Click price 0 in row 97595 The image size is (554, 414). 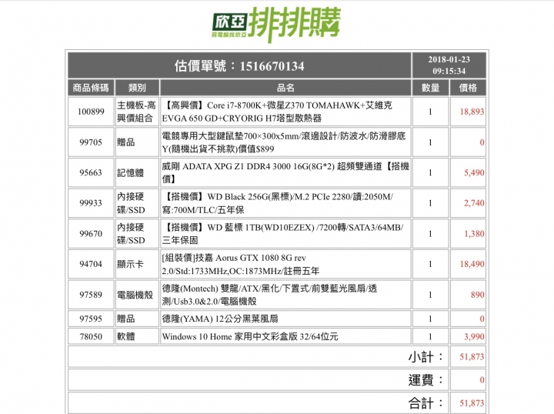point(482,319)
